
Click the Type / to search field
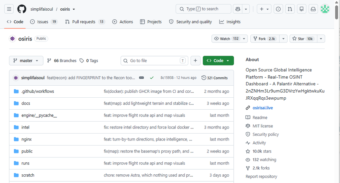[204, 9]
